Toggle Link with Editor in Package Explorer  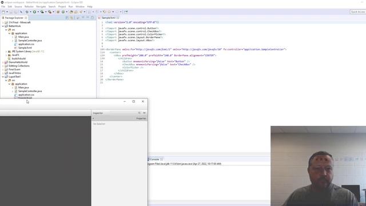[72, 18]
